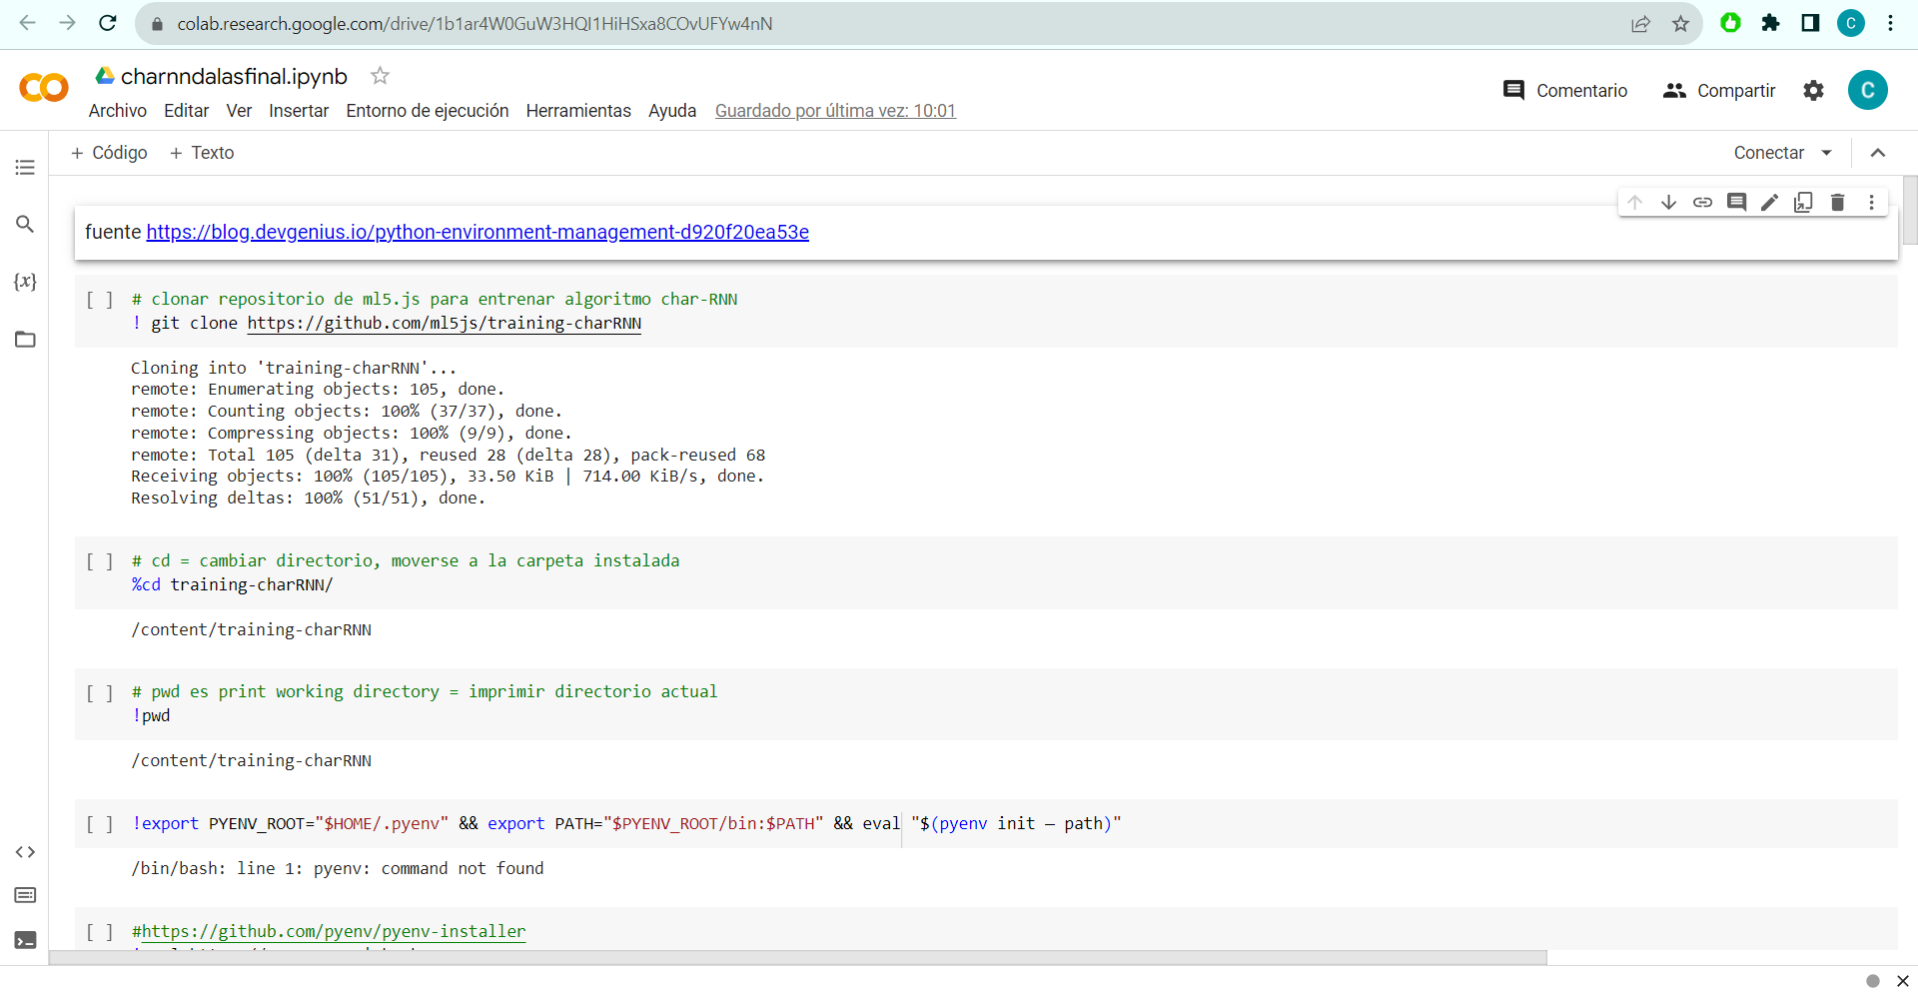
Task: Open the green browser extension icon
Action: 1730,23
